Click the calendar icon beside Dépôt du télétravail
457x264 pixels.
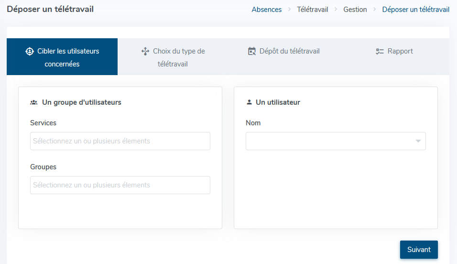(252, 51)
